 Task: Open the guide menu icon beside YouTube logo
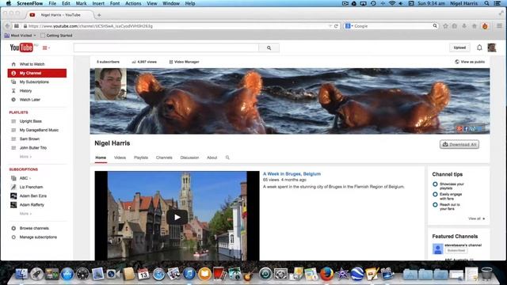point(46,47)
